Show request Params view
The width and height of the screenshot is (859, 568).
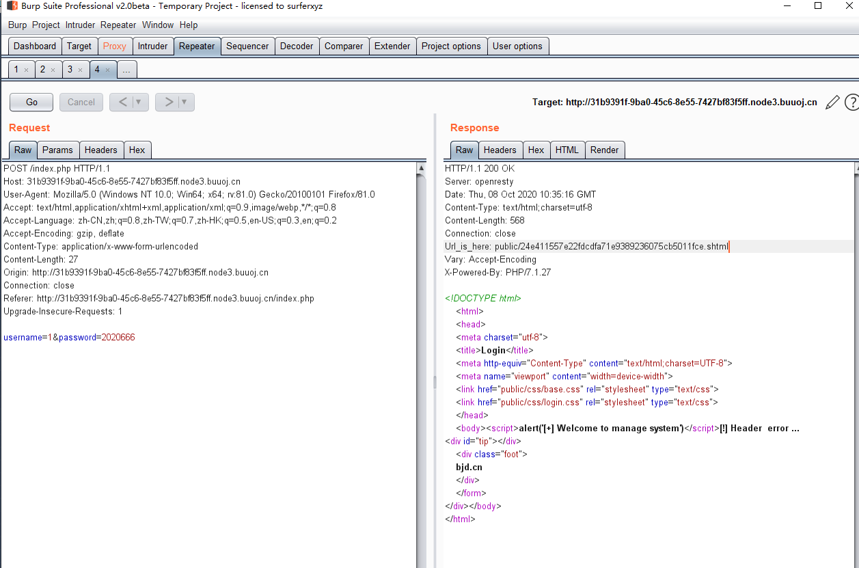[57, 150]
